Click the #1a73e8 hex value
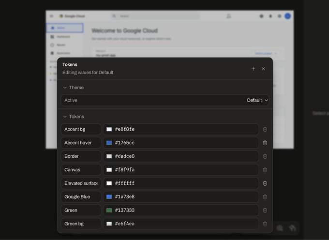The width and height of the screenshot is (329, 240). (x=125, y=197)
